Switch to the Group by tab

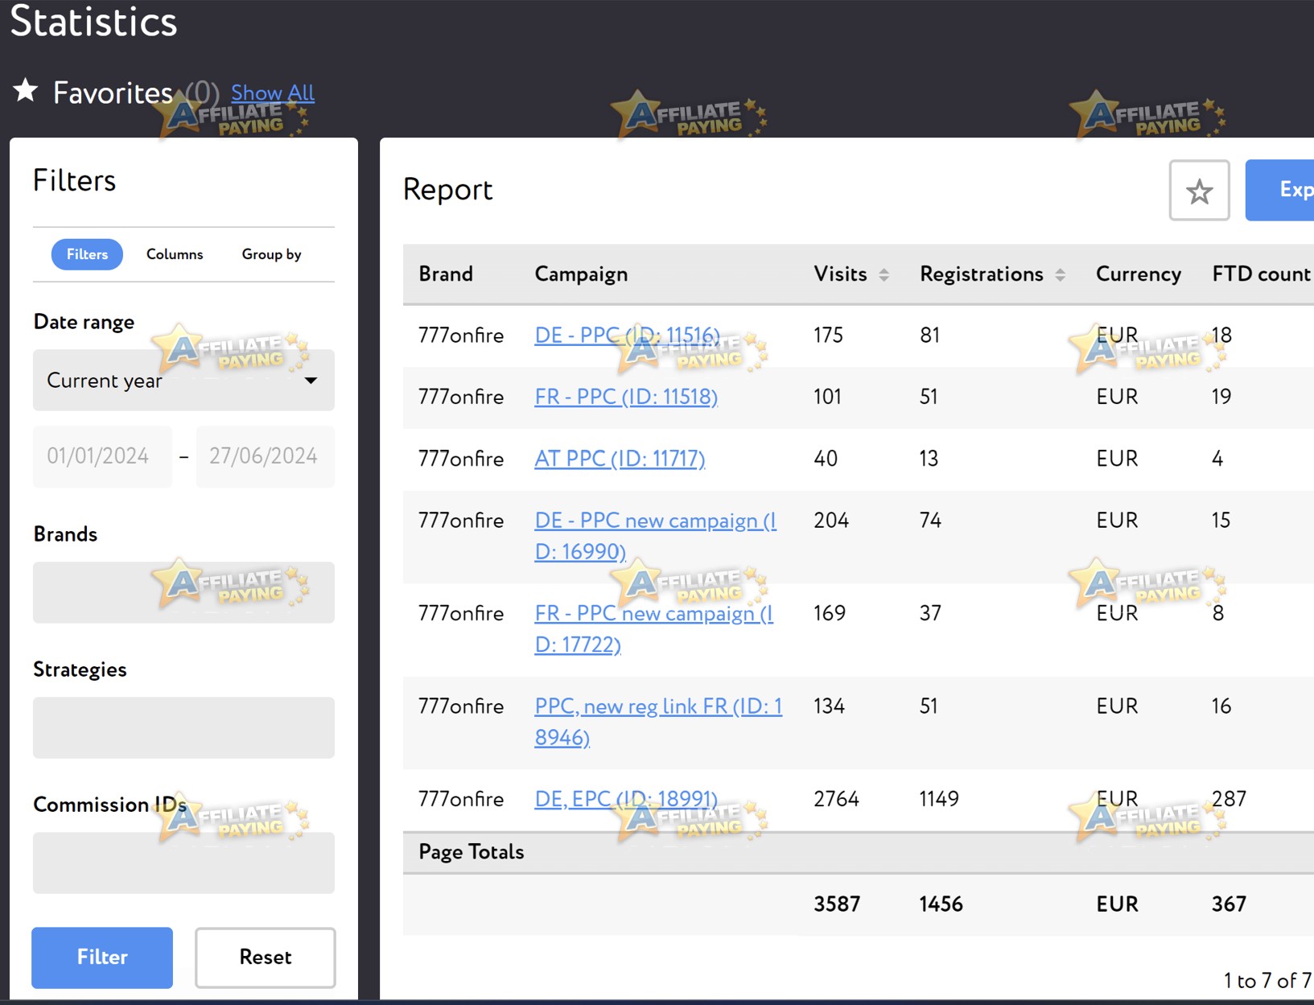271,254
